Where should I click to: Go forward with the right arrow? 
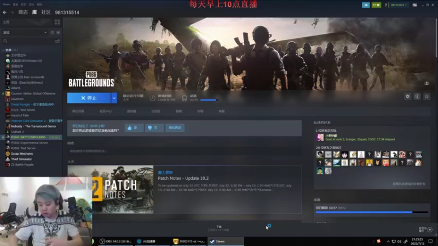(x=12, y=12)
